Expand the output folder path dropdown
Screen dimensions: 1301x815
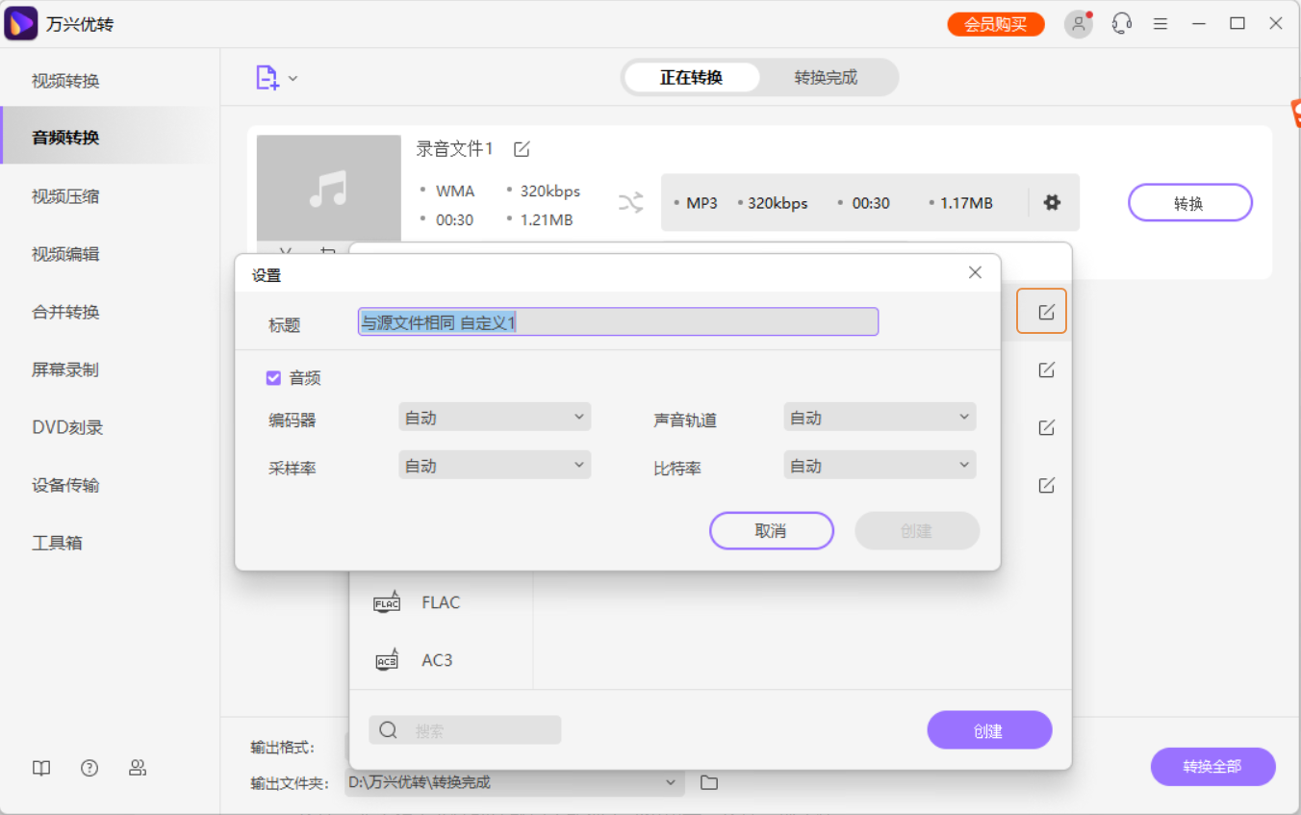tap(672, 782)
